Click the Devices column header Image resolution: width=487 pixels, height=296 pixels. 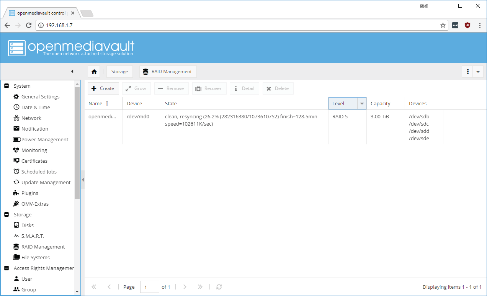(x=424, y=104)
